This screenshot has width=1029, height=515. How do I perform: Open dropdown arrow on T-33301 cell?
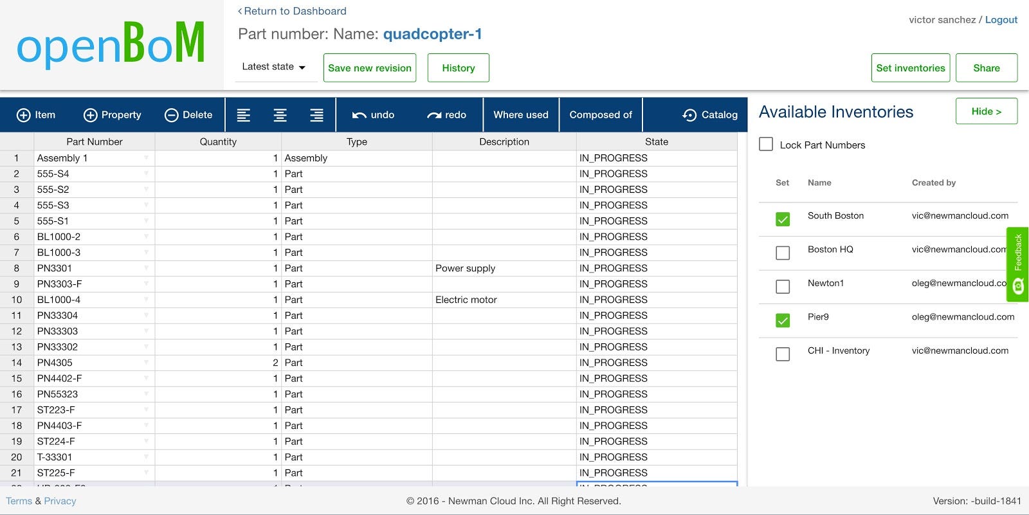(147, 457)
